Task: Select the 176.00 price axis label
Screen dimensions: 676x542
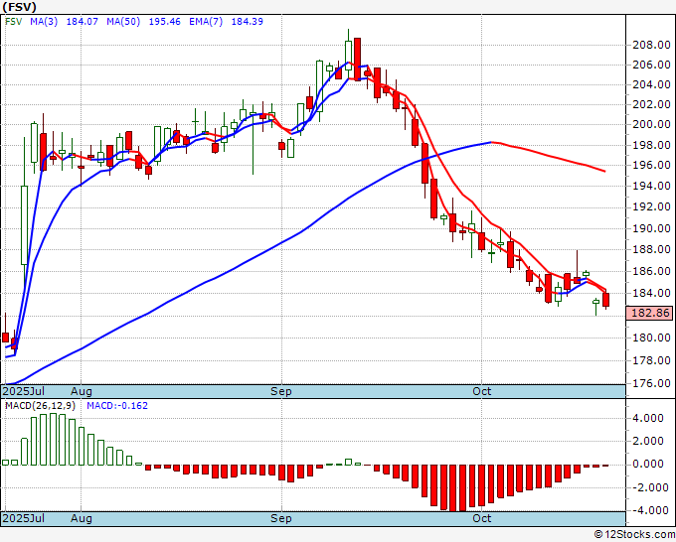Action: [x=650, y=384]
